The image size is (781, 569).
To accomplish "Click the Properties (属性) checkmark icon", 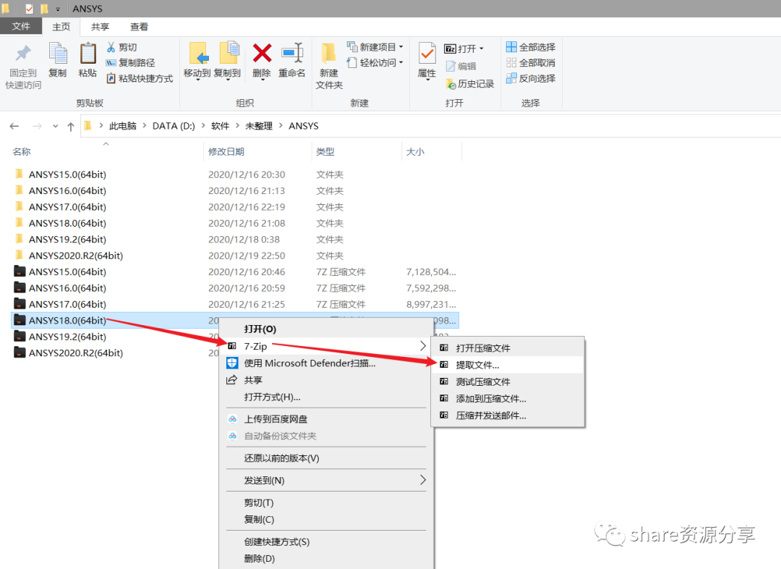I will [427, 54].
